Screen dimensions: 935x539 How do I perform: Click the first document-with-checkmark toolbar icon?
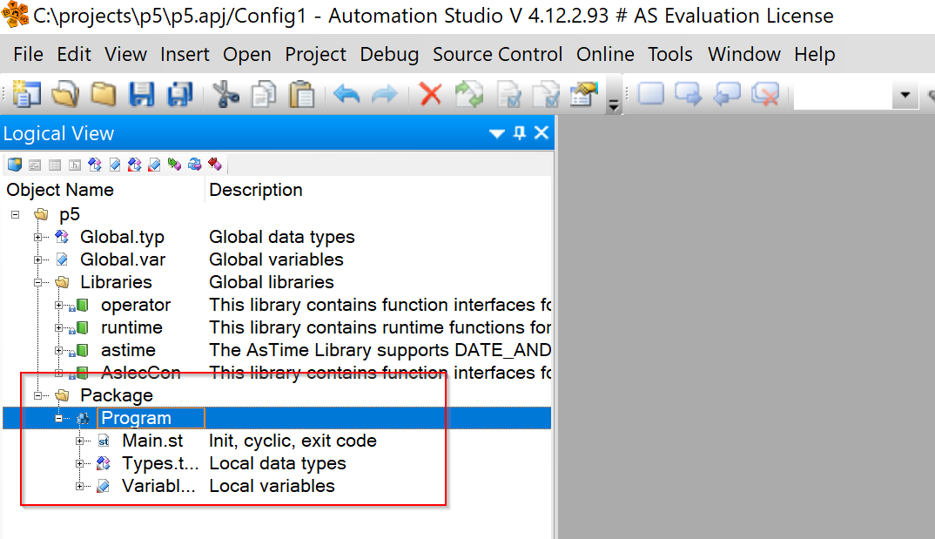(508, 94)
